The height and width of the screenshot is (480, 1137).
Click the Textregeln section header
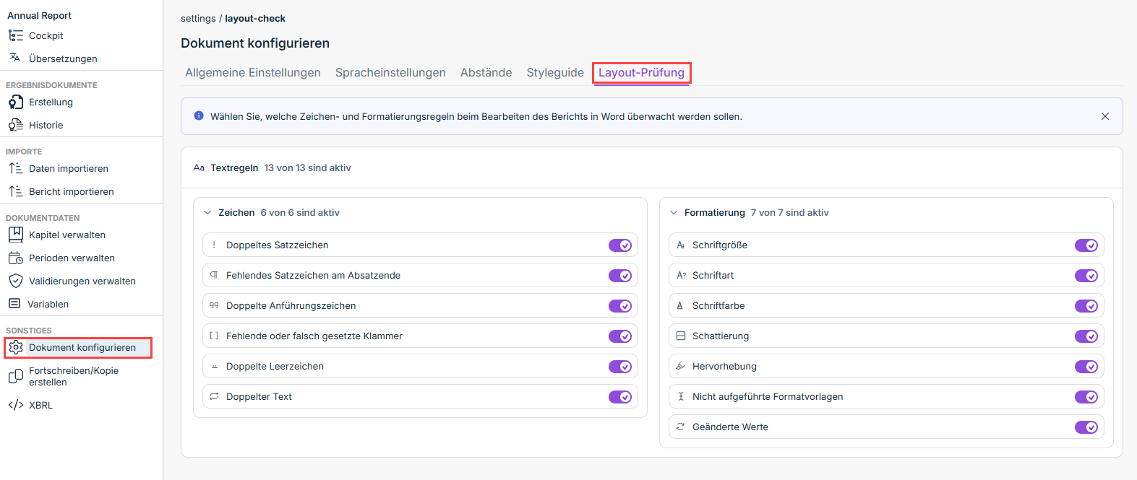234,167
